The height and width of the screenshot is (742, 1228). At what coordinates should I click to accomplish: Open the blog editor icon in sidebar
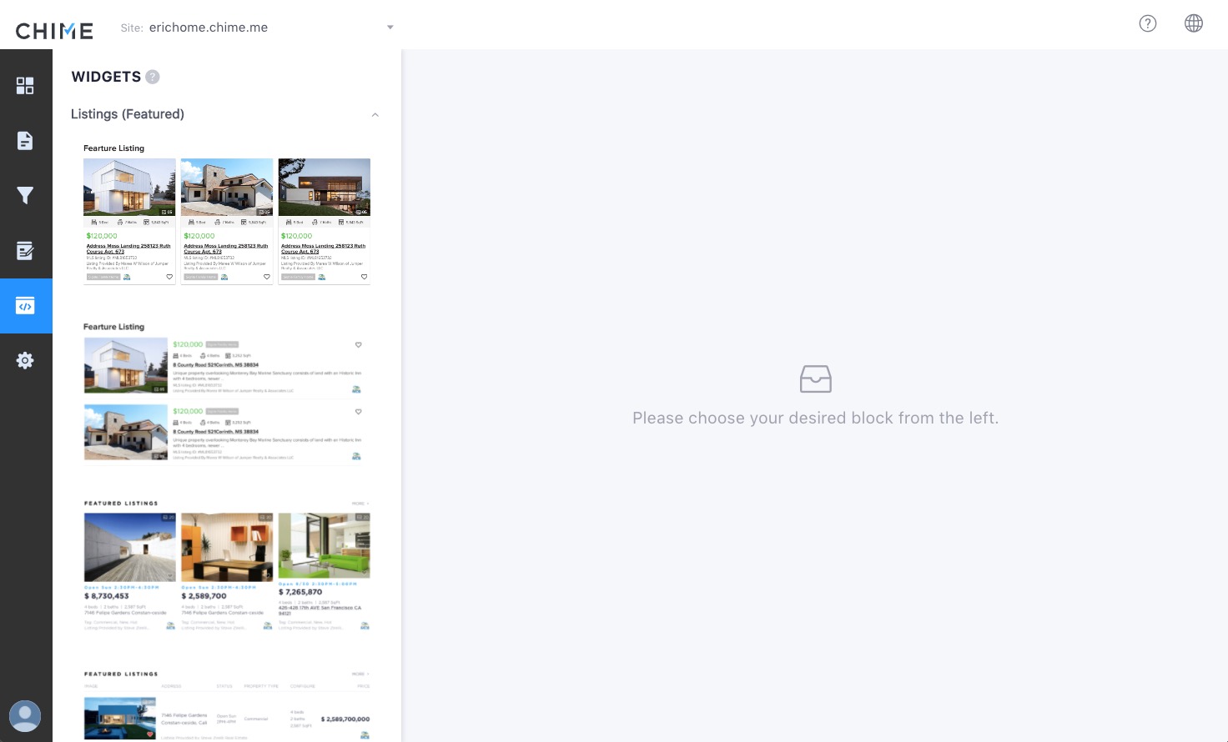point(25,250)
